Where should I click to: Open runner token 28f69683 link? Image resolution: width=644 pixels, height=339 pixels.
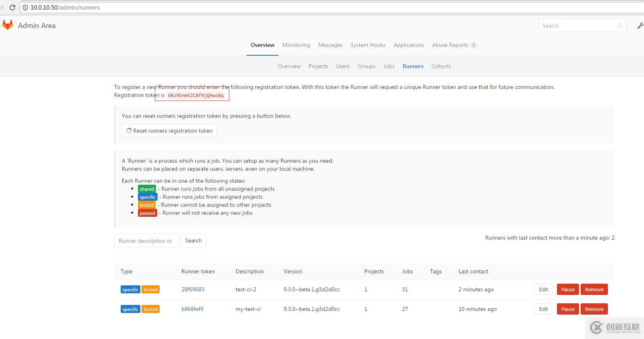[x=193, y=289]
